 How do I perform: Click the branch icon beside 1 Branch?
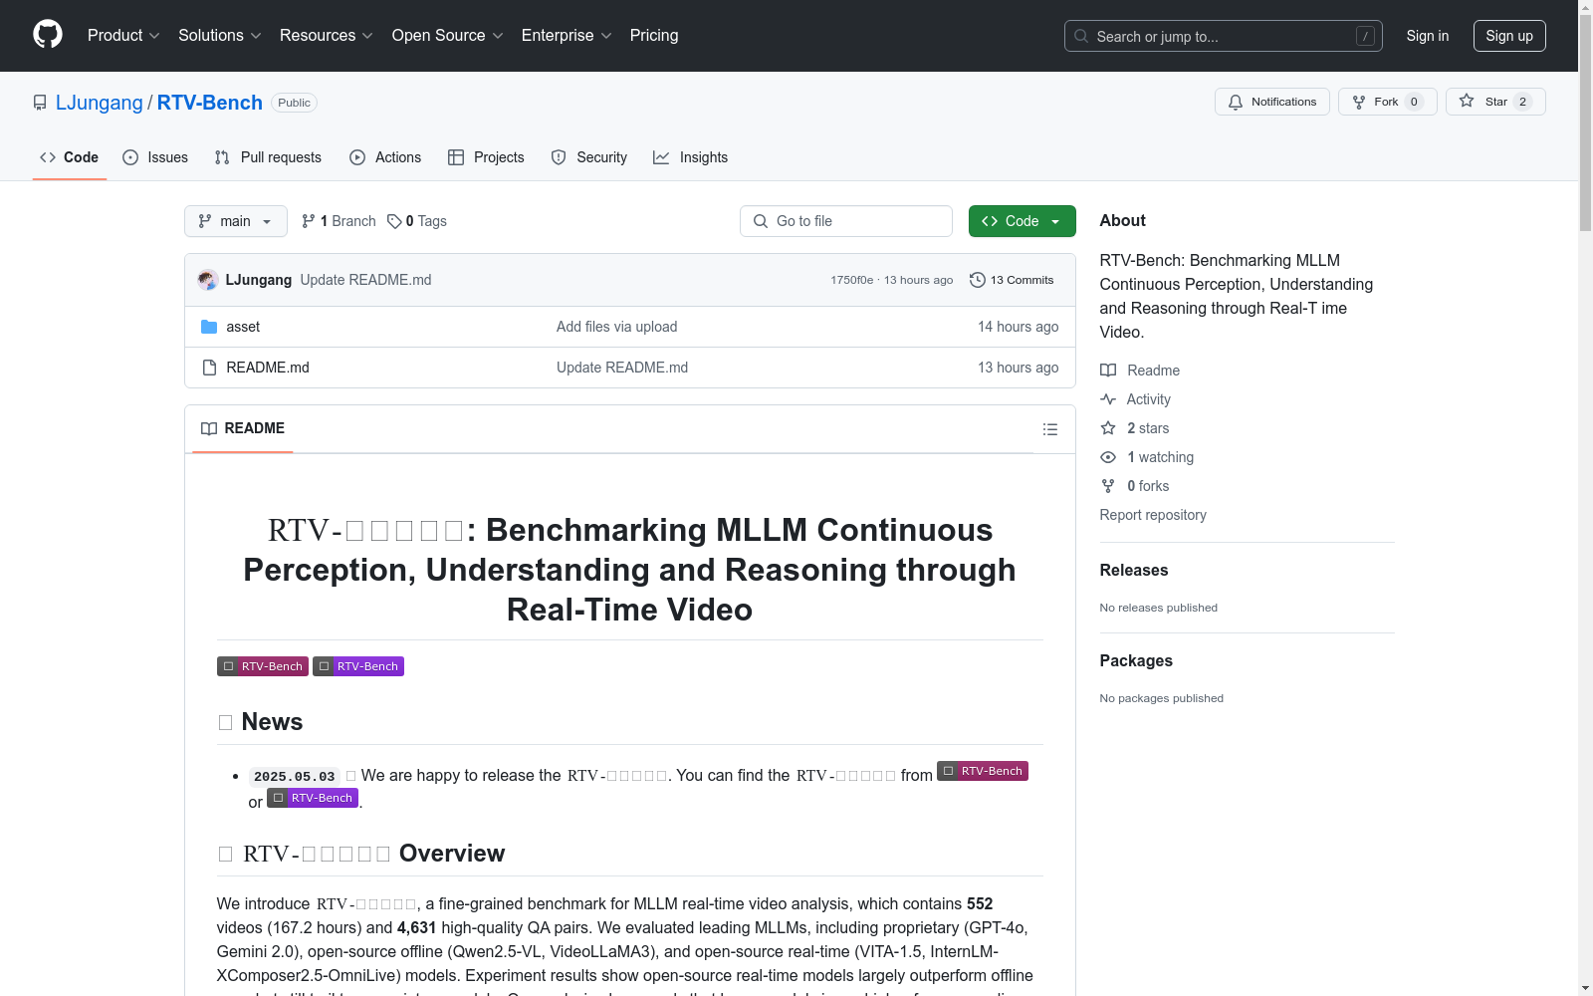point(309,221)
